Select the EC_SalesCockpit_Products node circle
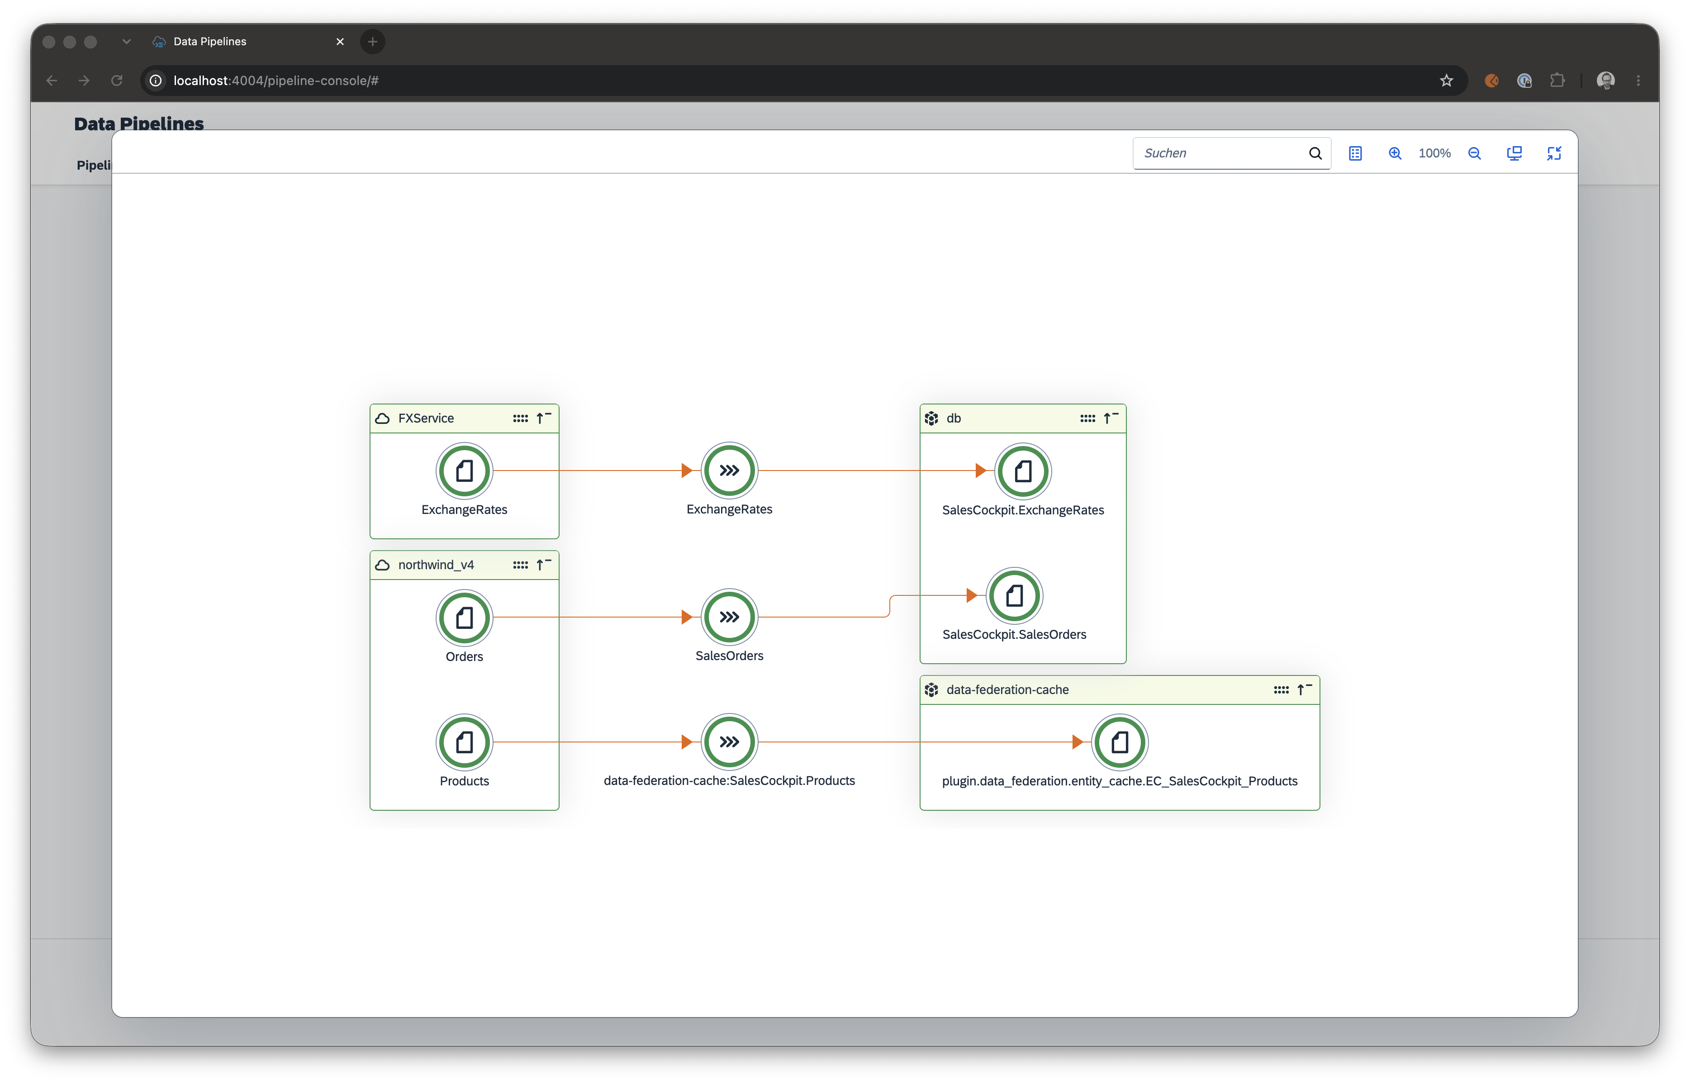The image size is (1690, 1084). [1120, 742]
